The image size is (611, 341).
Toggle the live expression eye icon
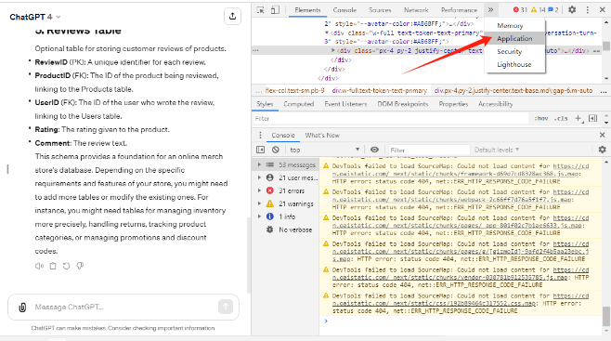pos(374,150)
